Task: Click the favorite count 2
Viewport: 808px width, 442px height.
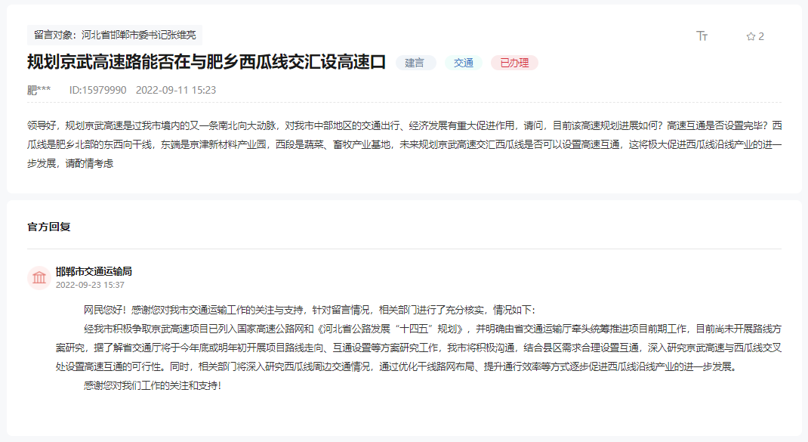Action: (x=761, y=36)
